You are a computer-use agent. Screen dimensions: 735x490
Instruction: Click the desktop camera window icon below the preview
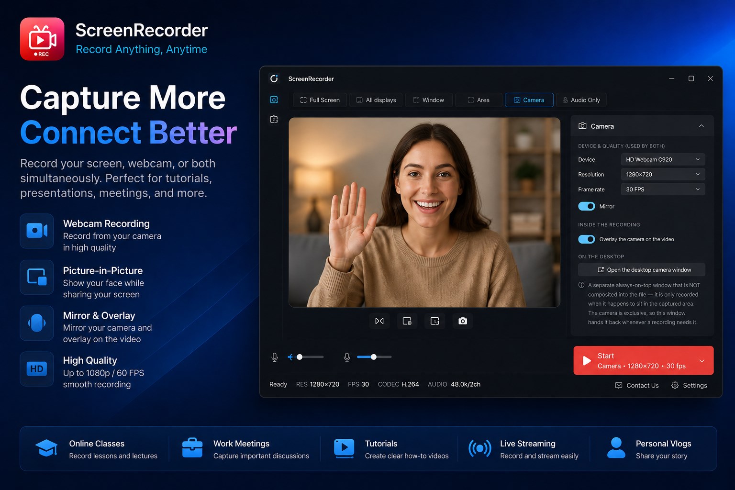[435, 321]
